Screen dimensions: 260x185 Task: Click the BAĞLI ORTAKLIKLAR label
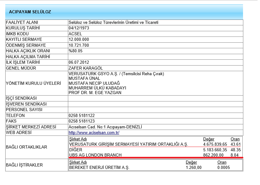27,147
